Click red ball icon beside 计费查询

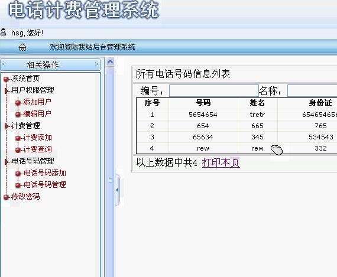pos(18,150)
